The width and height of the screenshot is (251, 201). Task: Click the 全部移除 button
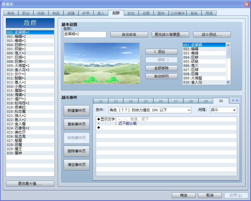[x=161, y=68]
